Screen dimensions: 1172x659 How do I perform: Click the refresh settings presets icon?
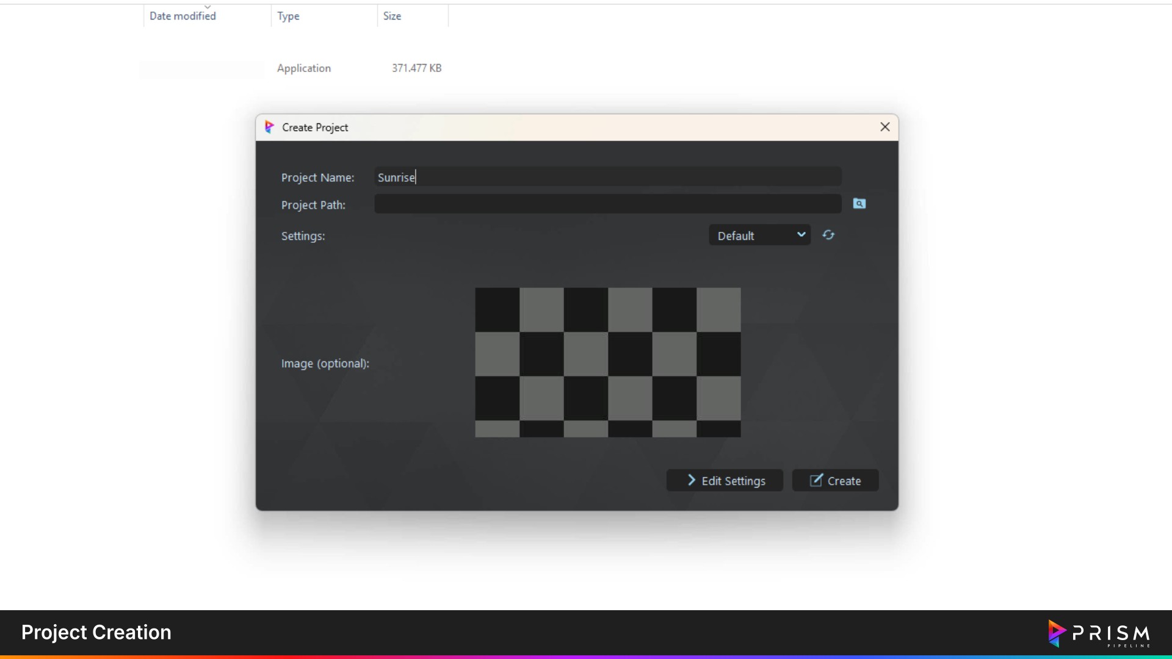pyautogui.click(x=828, y=235)
